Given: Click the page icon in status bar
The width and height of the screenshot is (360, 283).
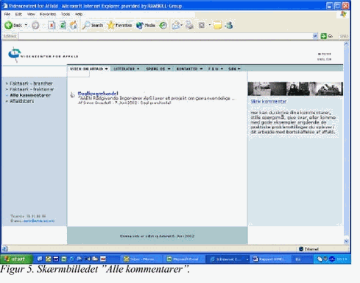Looking at the screenshot, I should 4,249.
